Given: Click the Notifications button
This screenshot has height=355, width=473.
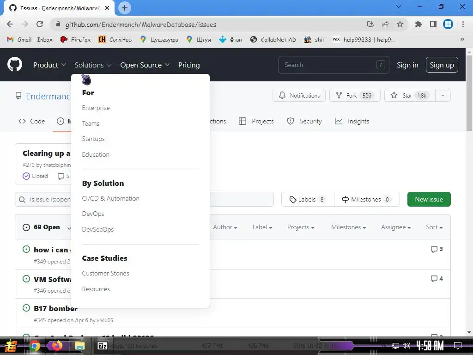Looking at the screenshot, I should tap(299, 95).
